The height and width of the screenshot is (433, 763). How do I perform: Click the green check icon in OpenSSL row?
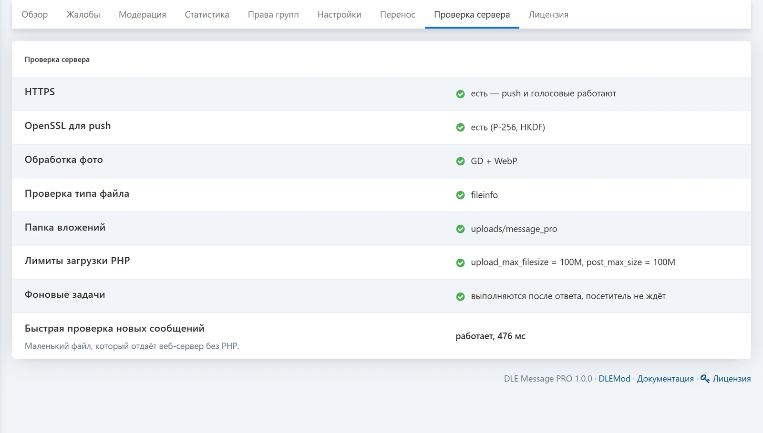tap(460, 127)
